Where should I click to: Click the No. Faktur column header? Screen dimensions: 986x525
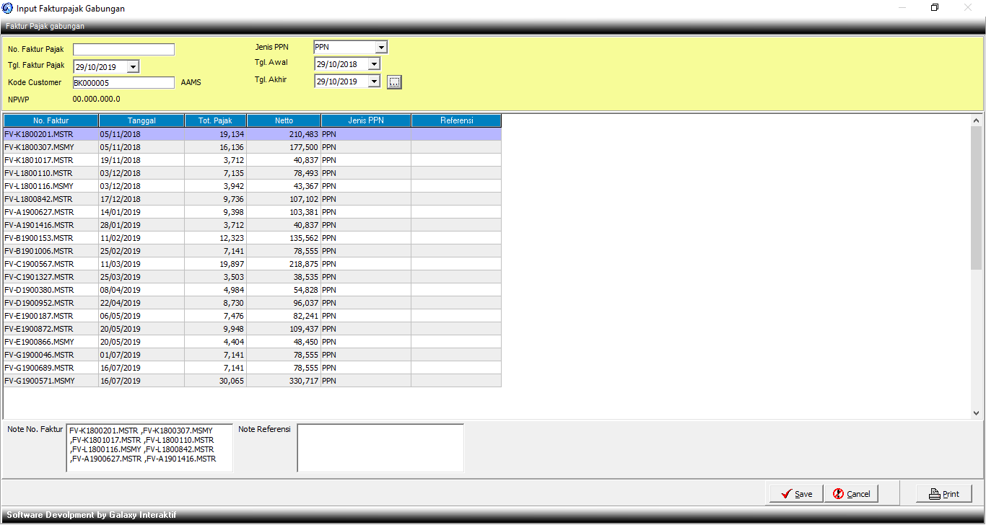51,121
